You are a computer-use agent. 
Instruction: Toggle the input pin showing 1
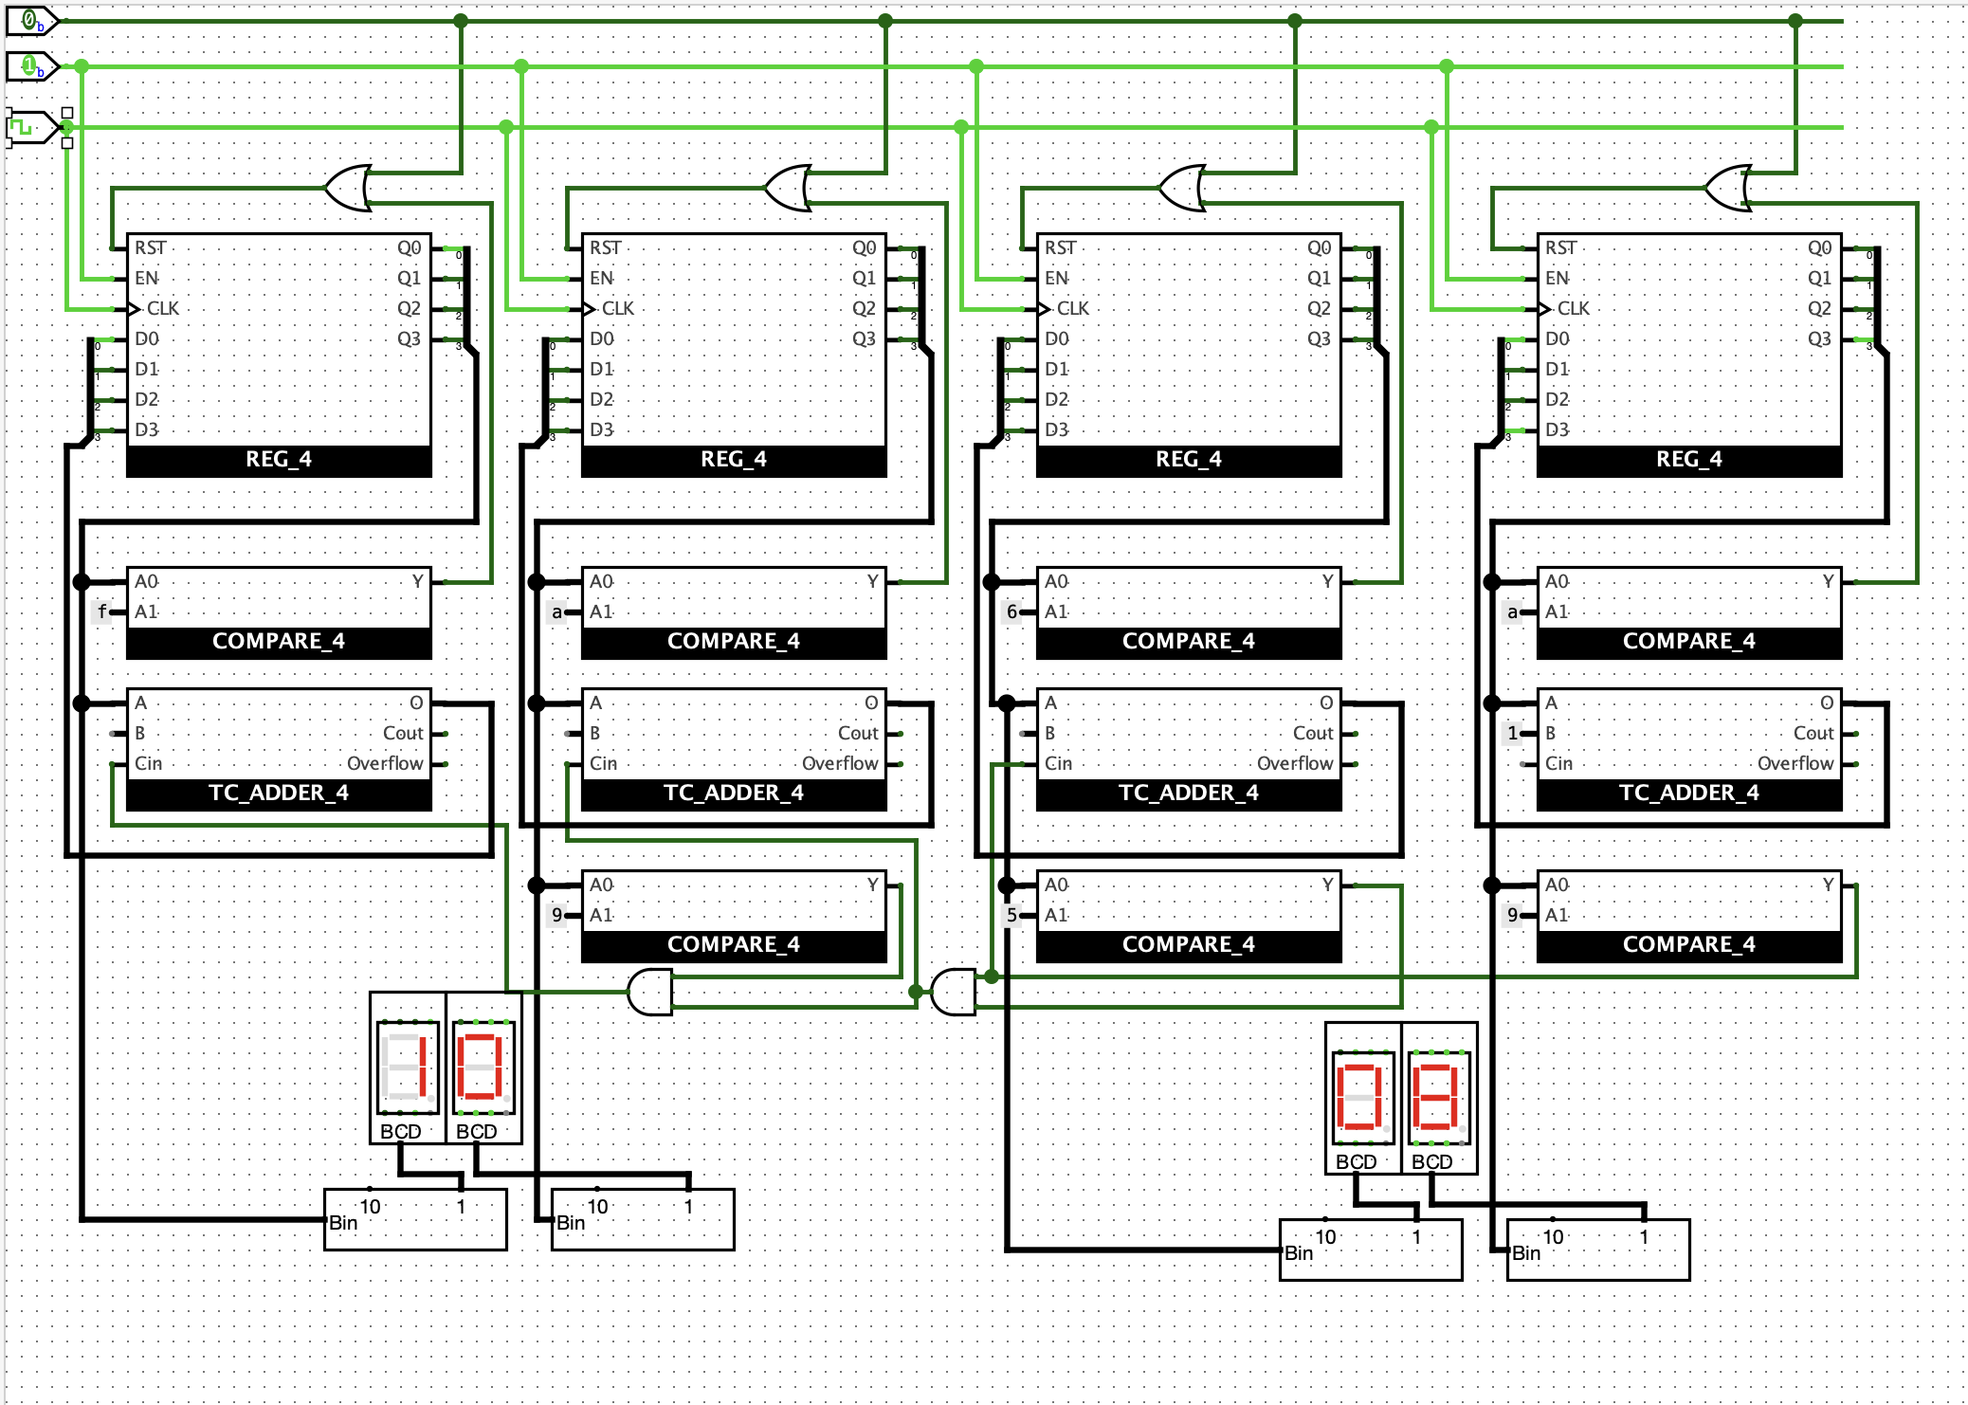[x=30, y=65]
